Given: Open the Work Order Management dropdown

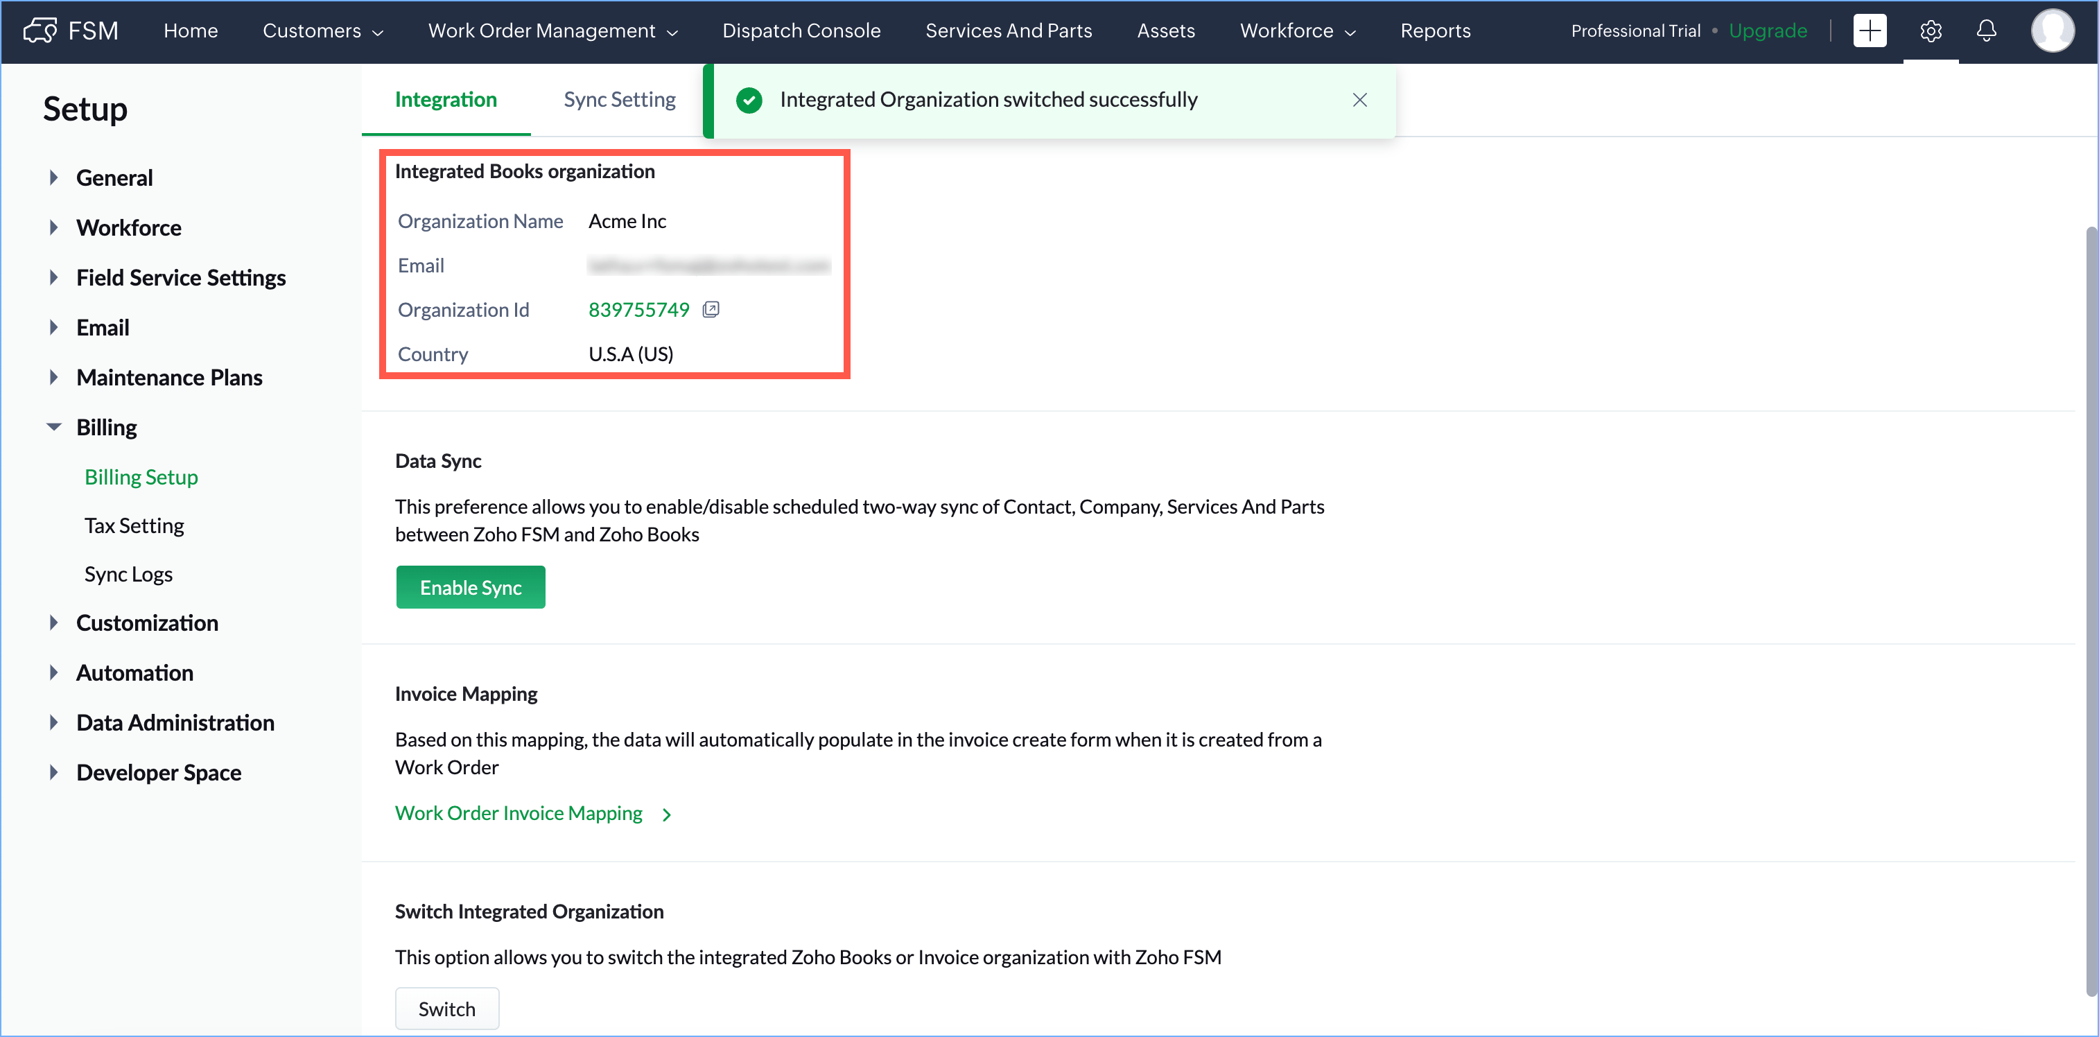Looking at the screenshot, I should (x=552, y=31).
